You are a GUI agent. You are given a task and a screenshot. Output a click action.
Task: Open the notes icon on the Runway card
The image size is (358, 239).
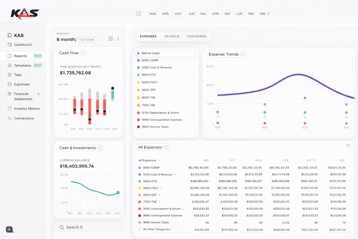pos(111,39)
